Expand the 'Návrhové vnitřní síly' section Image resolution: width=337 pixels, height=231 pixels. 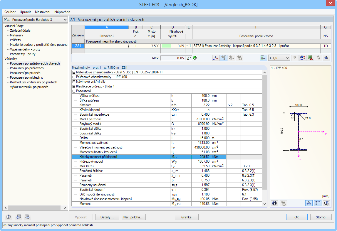tap(74, 82)
